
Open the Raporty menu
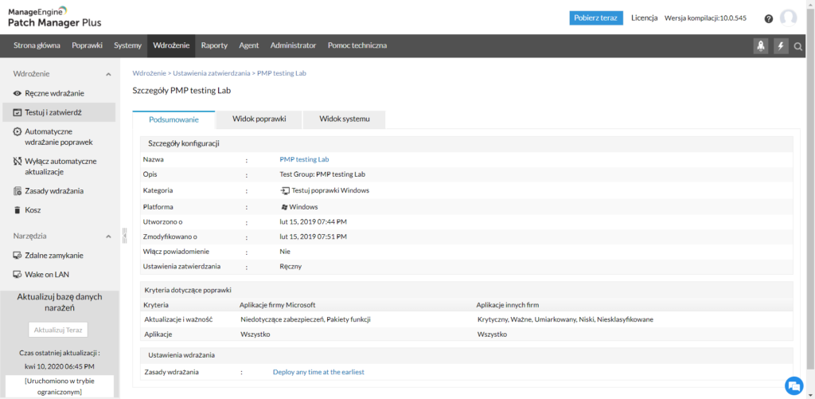point(214,45)
